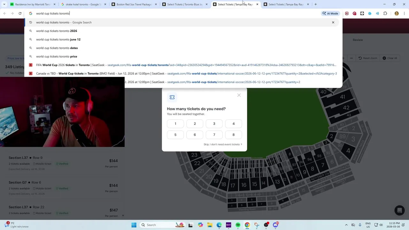Click Clear All on the seat map

pos(390,58)
